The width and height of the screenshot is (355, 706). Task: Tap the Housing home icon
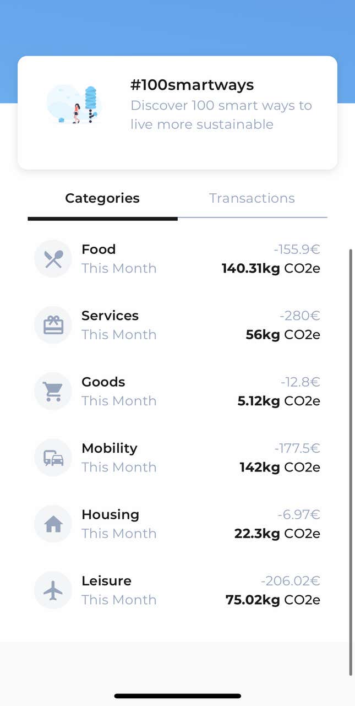tap(53, 524)
